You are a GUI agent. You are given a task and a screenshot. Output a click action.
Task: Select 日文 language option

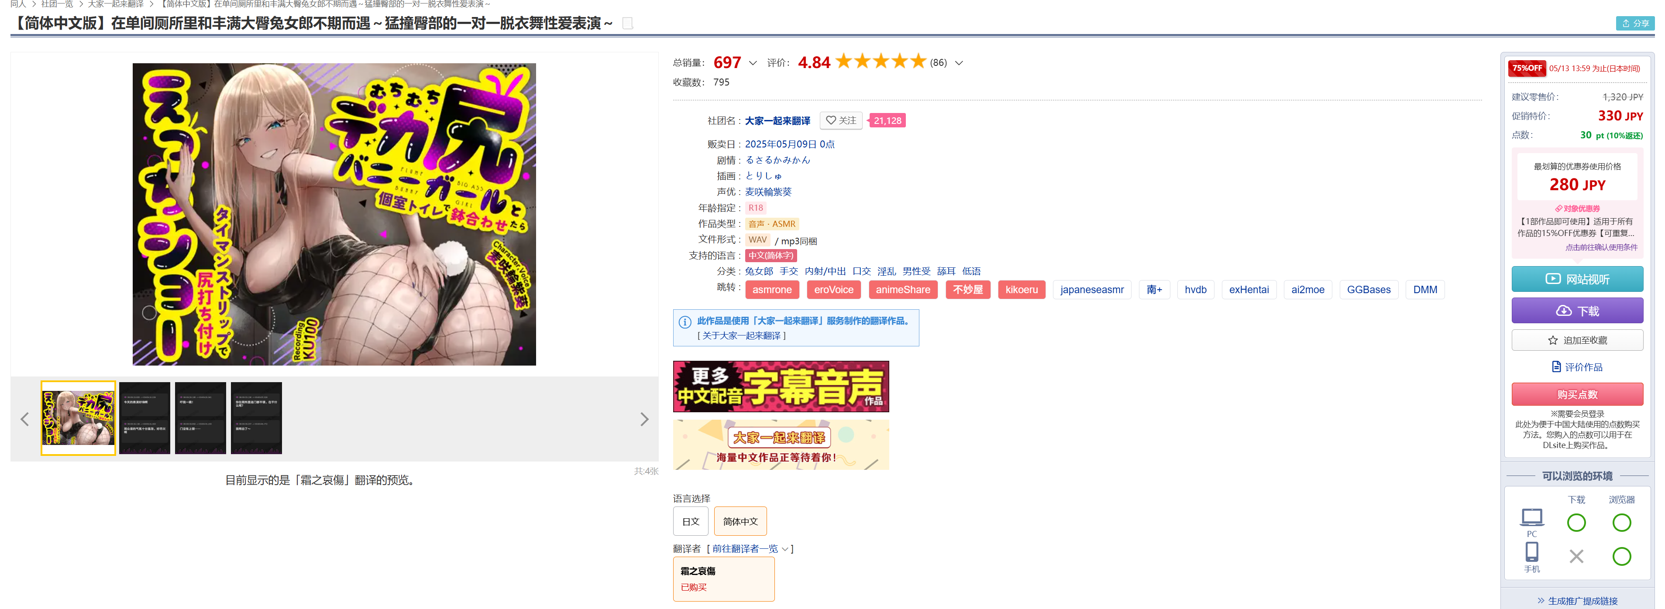click(x=690, y=521)
